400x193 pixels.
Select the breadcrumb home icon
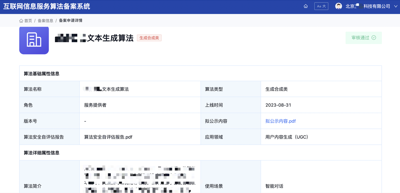(21, 20)
